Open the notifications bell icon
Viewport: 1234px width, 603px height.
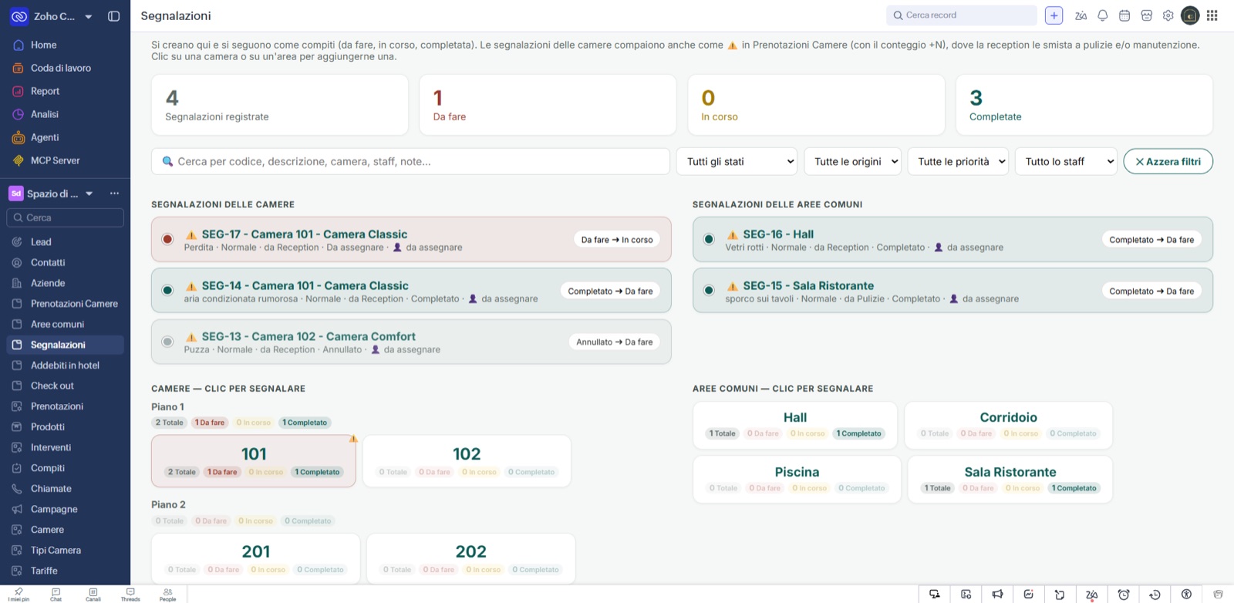1103,15
